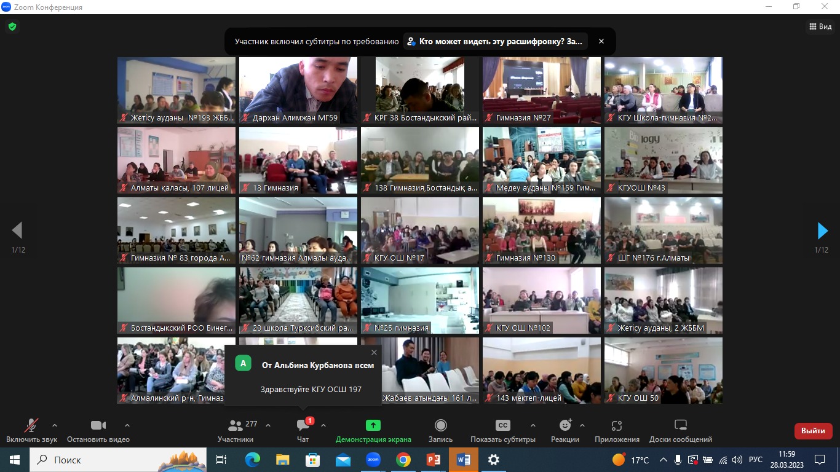Expand the chevron next to Чат
This screenshot has height=472, width=840.
(x=323, y=425)
